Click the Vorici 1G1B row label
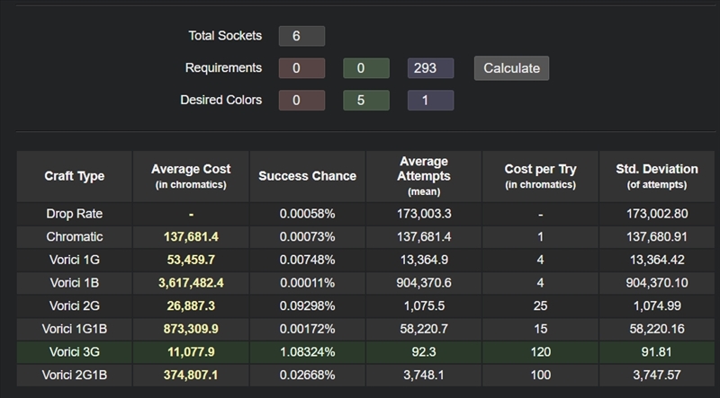The image size is (720, 398). pos(74,328)
